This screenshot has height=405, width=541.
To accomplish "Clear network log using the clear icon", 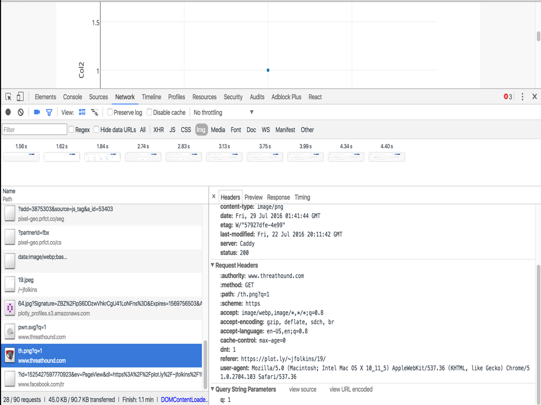I will (x=21, y=112).
